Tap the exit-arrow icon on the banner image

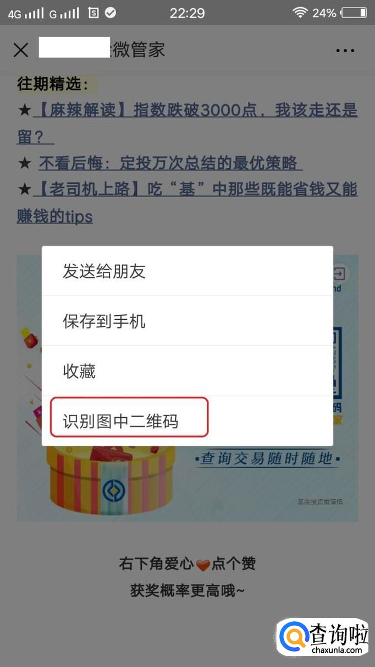[x=340, y=274]
